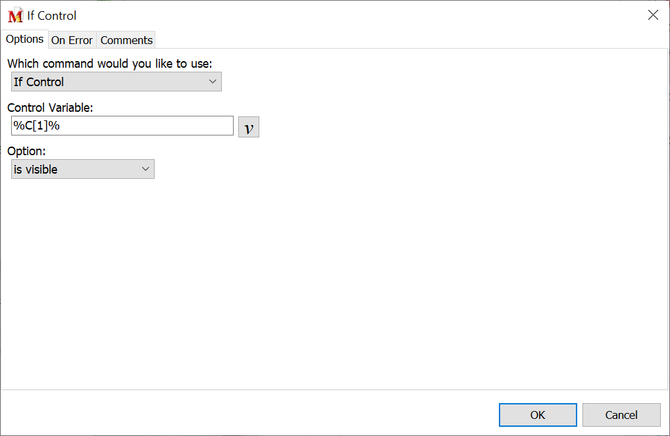Go to the Comments tab

(126, 40)
